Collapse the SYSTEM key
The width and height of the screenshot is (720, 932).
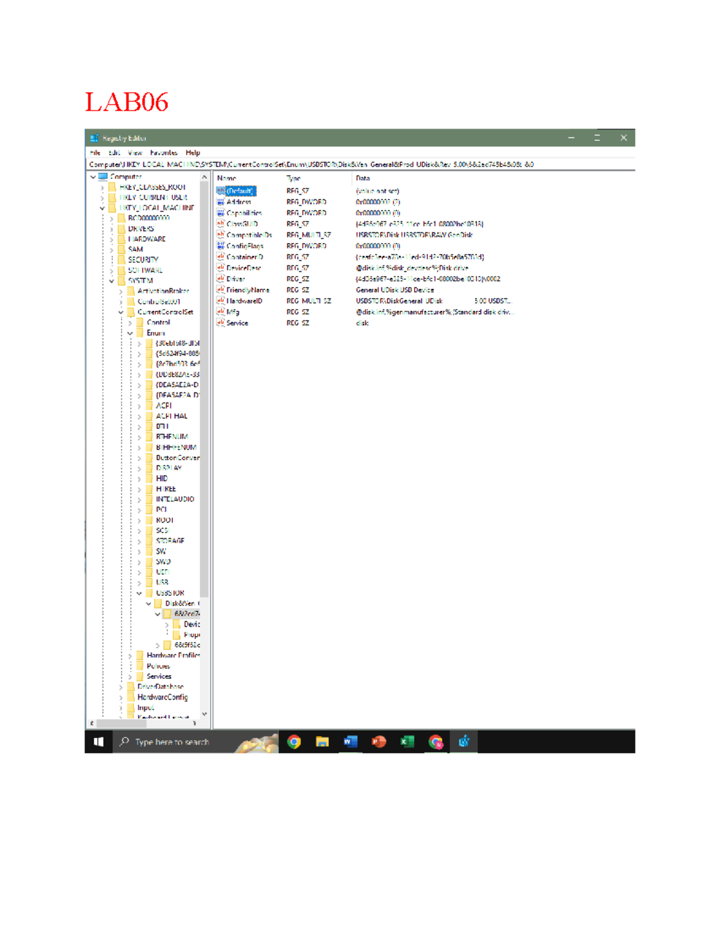(112, 280)
